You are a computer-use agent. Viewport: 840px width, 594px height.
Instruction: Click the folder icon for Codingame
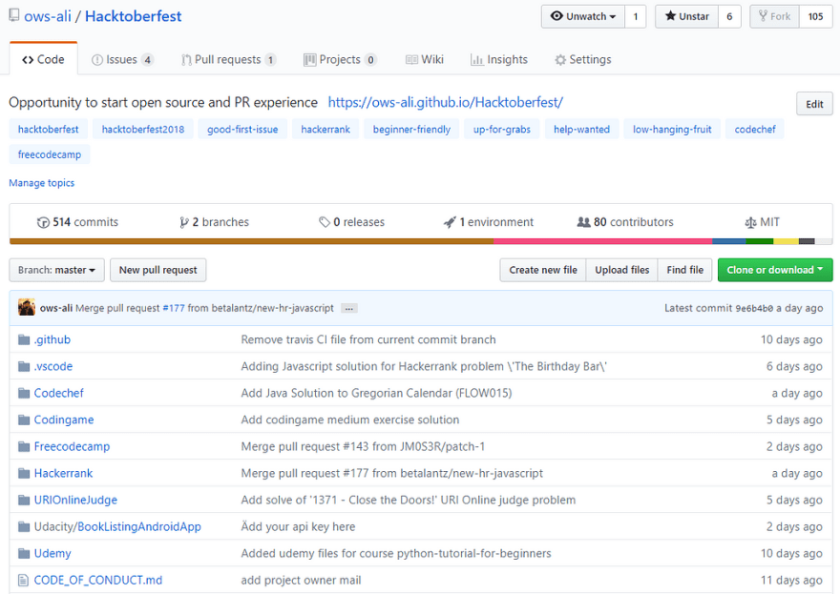click(24, 420)
